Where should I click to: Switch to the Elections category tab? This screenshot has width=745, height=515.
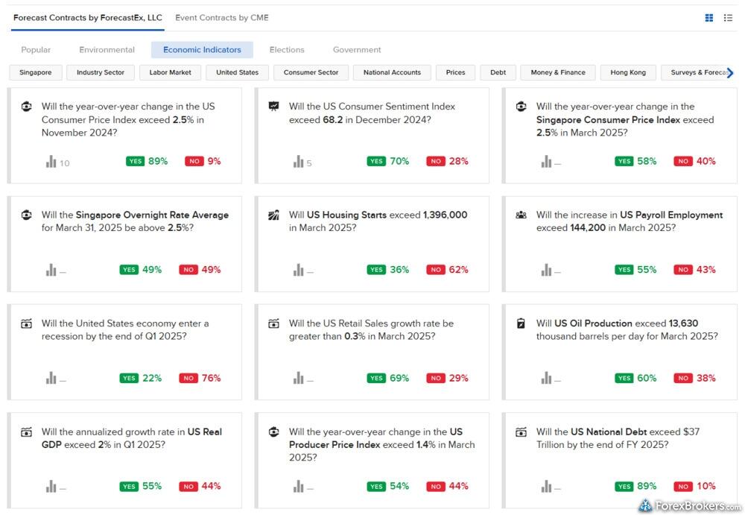coord(287,50)
